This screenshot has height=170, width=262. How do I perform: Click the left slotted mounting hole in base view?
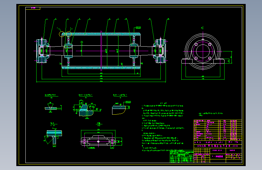[84, 142]
